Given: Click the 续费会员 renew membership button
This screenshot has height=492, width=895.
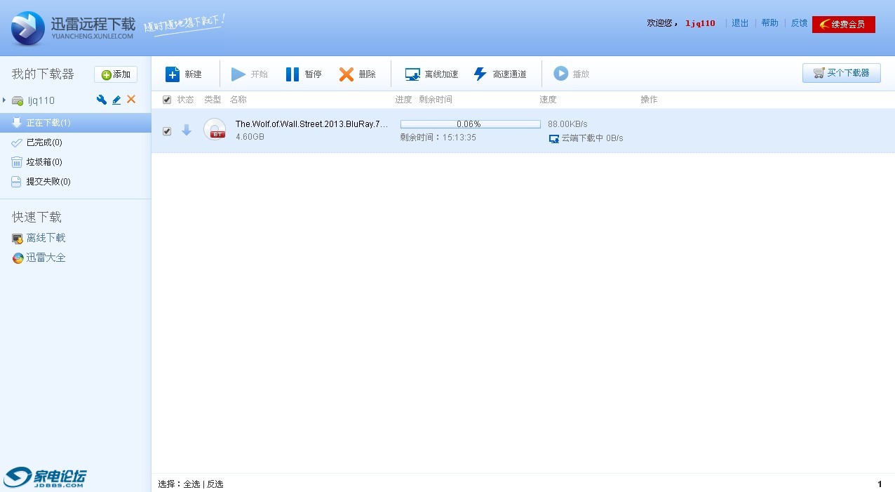Looking at the screenshot, I should (x=844, y=25).
